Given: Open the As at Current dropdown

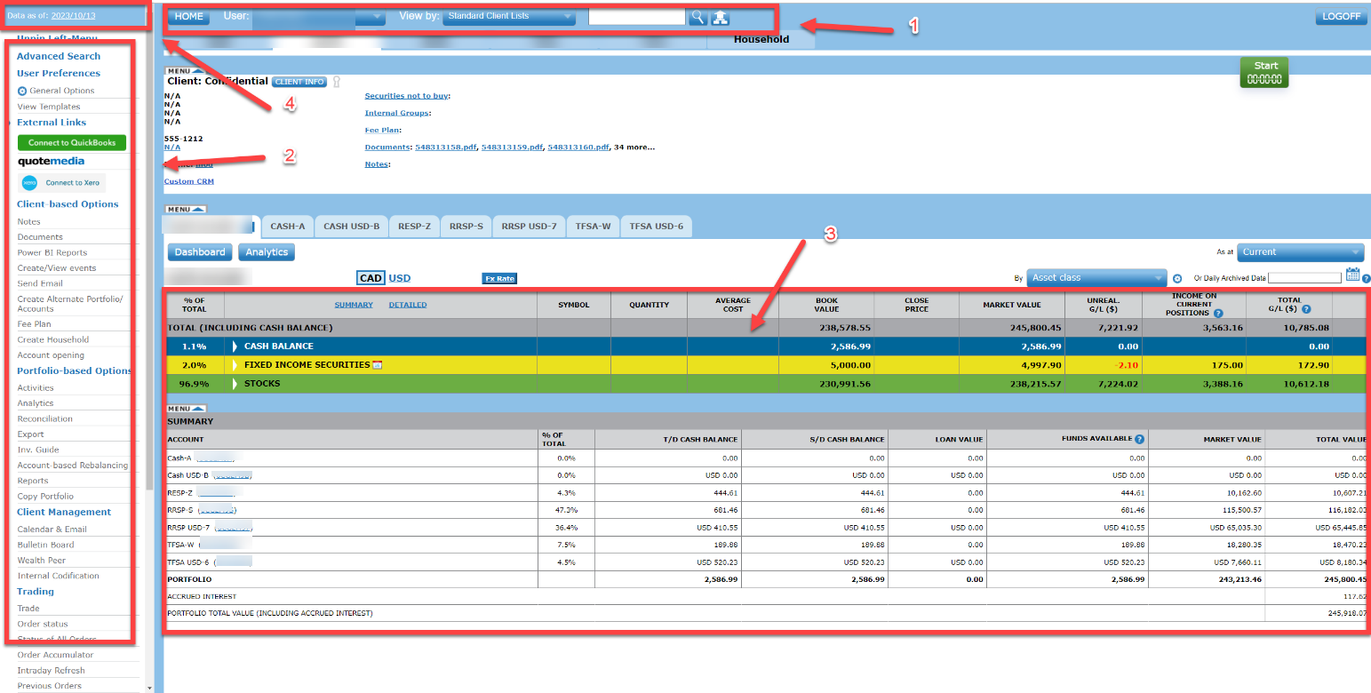Looking at the screenshot, I should pyautogui.click(x=1300, y=252).
